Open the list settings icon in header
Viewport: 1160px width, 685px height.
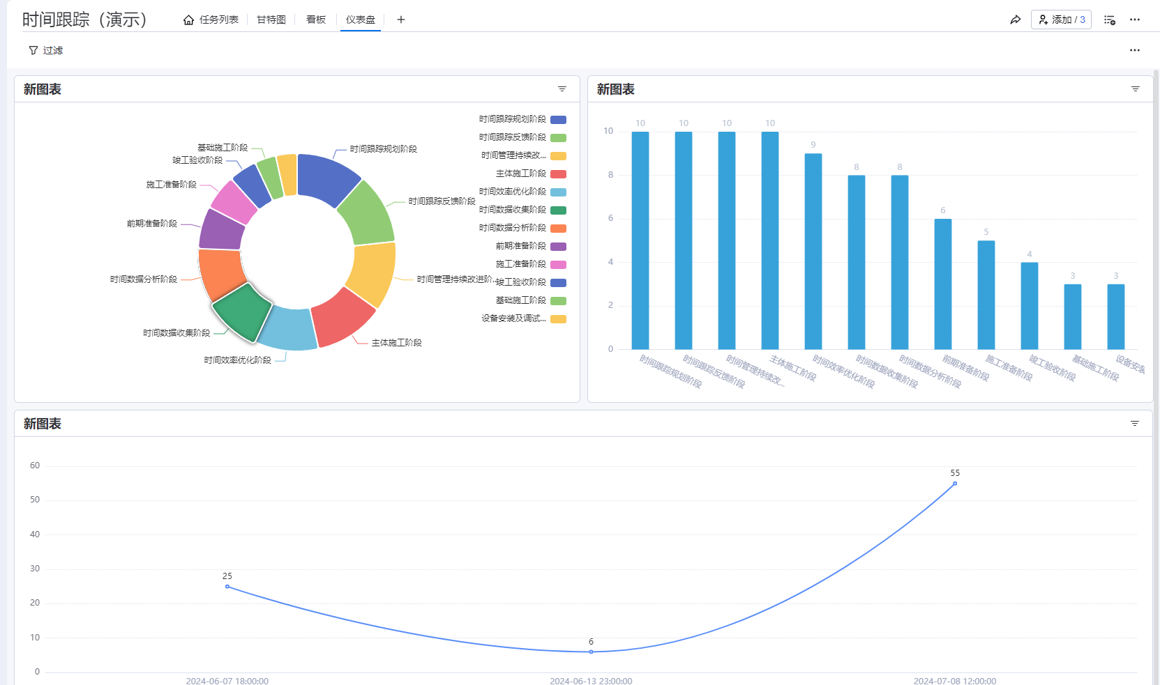1110,20
